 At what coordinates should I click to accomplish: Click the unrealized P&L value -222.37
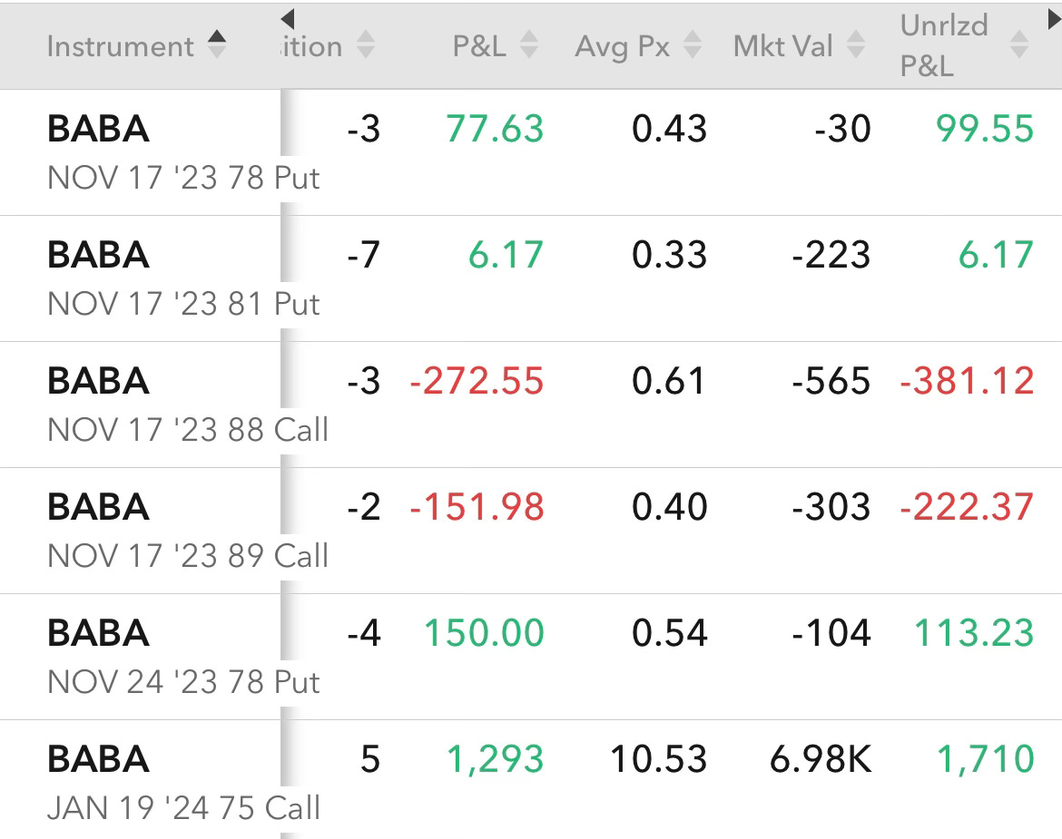[968, 507]
